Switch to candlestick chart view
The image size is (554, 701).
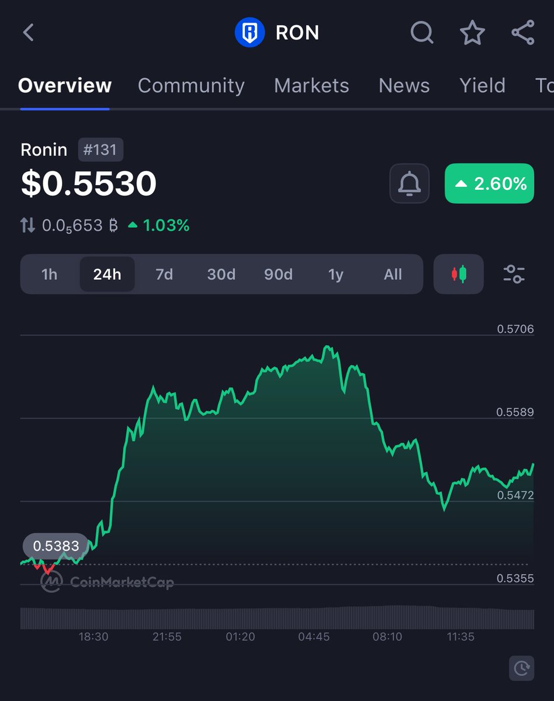pos(459,274)
